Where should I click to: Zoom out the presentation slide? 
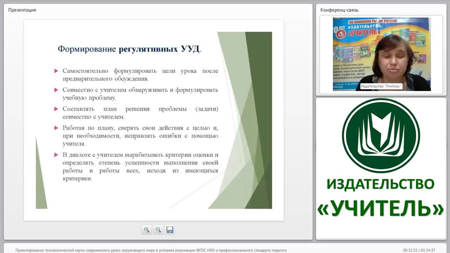158,229
